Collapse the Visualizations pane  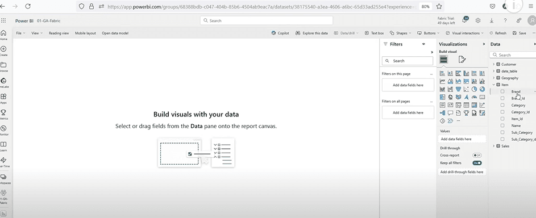484,44
